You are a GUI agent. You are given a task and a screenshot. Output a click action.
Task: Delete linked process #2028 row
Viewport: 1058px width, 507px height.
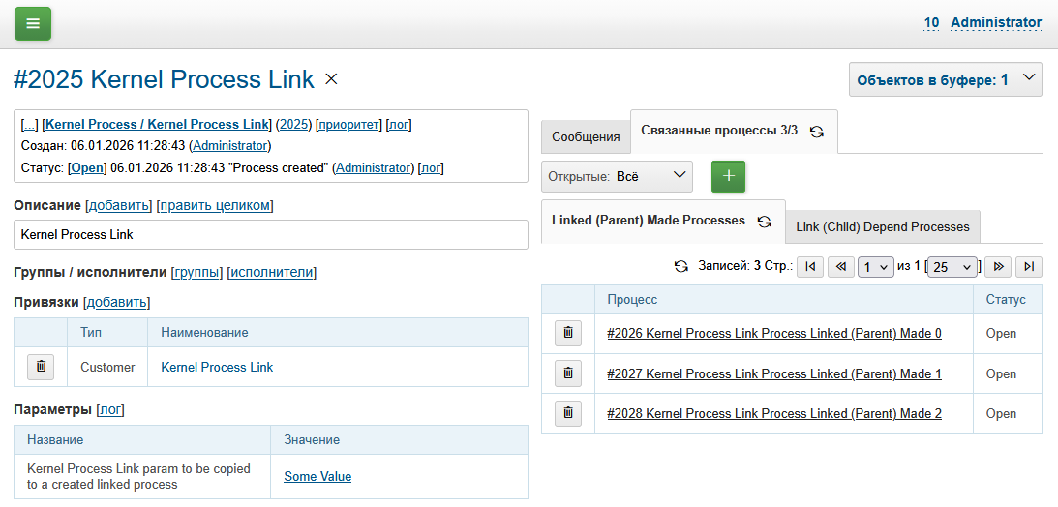tap(567, 413)
